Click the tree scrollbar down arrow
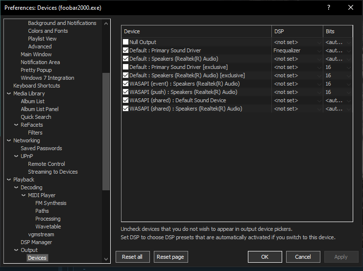 pyautogui.click(x=106, y=259)
